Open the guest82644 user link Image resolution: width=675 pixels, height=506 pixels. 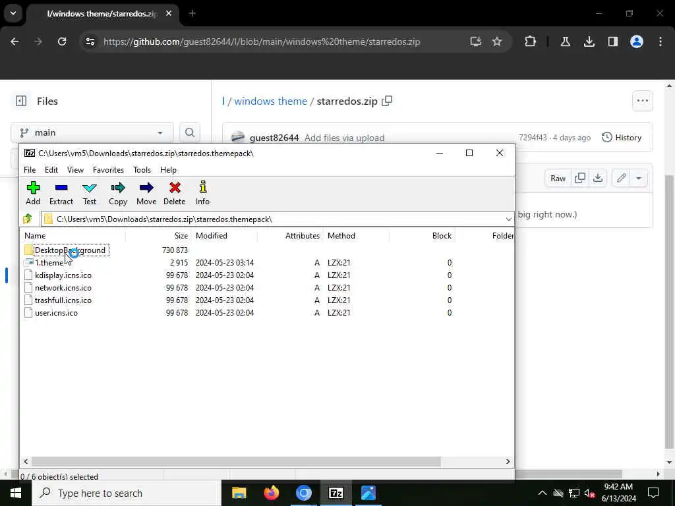[274, 138]
